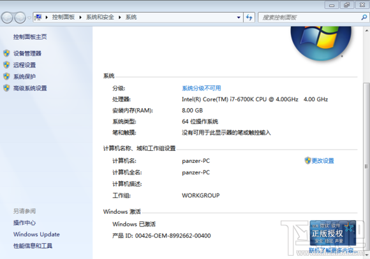Click the processor value Intel(R) Core(TM) i7-6700K
Screen dimensions: 370x259
pos(255,99)
